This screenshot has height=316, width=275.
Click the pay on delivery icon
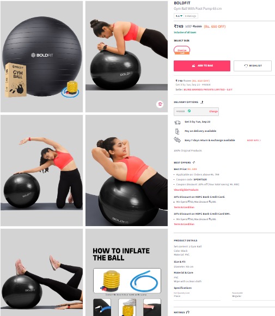pyautogui.click(x=177, y=131)
